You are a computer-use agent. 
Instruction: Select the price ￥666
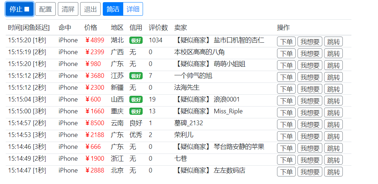tap(93, 147)
